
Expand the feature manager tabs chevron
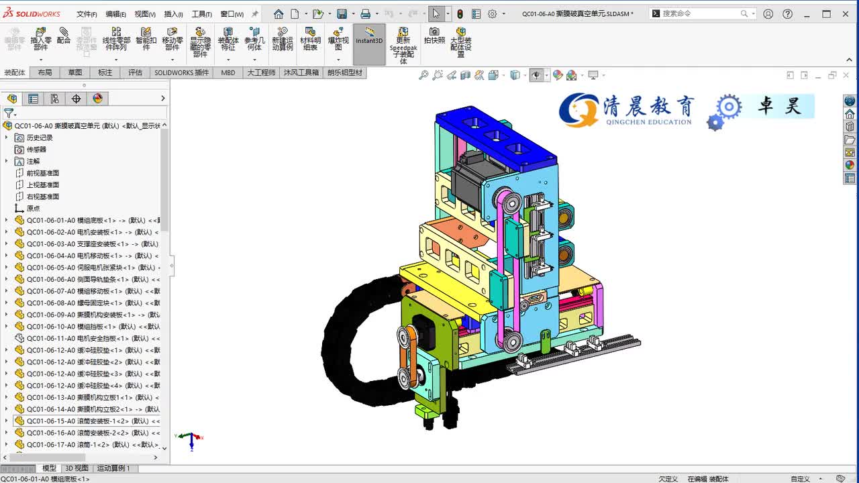[162, 99]
